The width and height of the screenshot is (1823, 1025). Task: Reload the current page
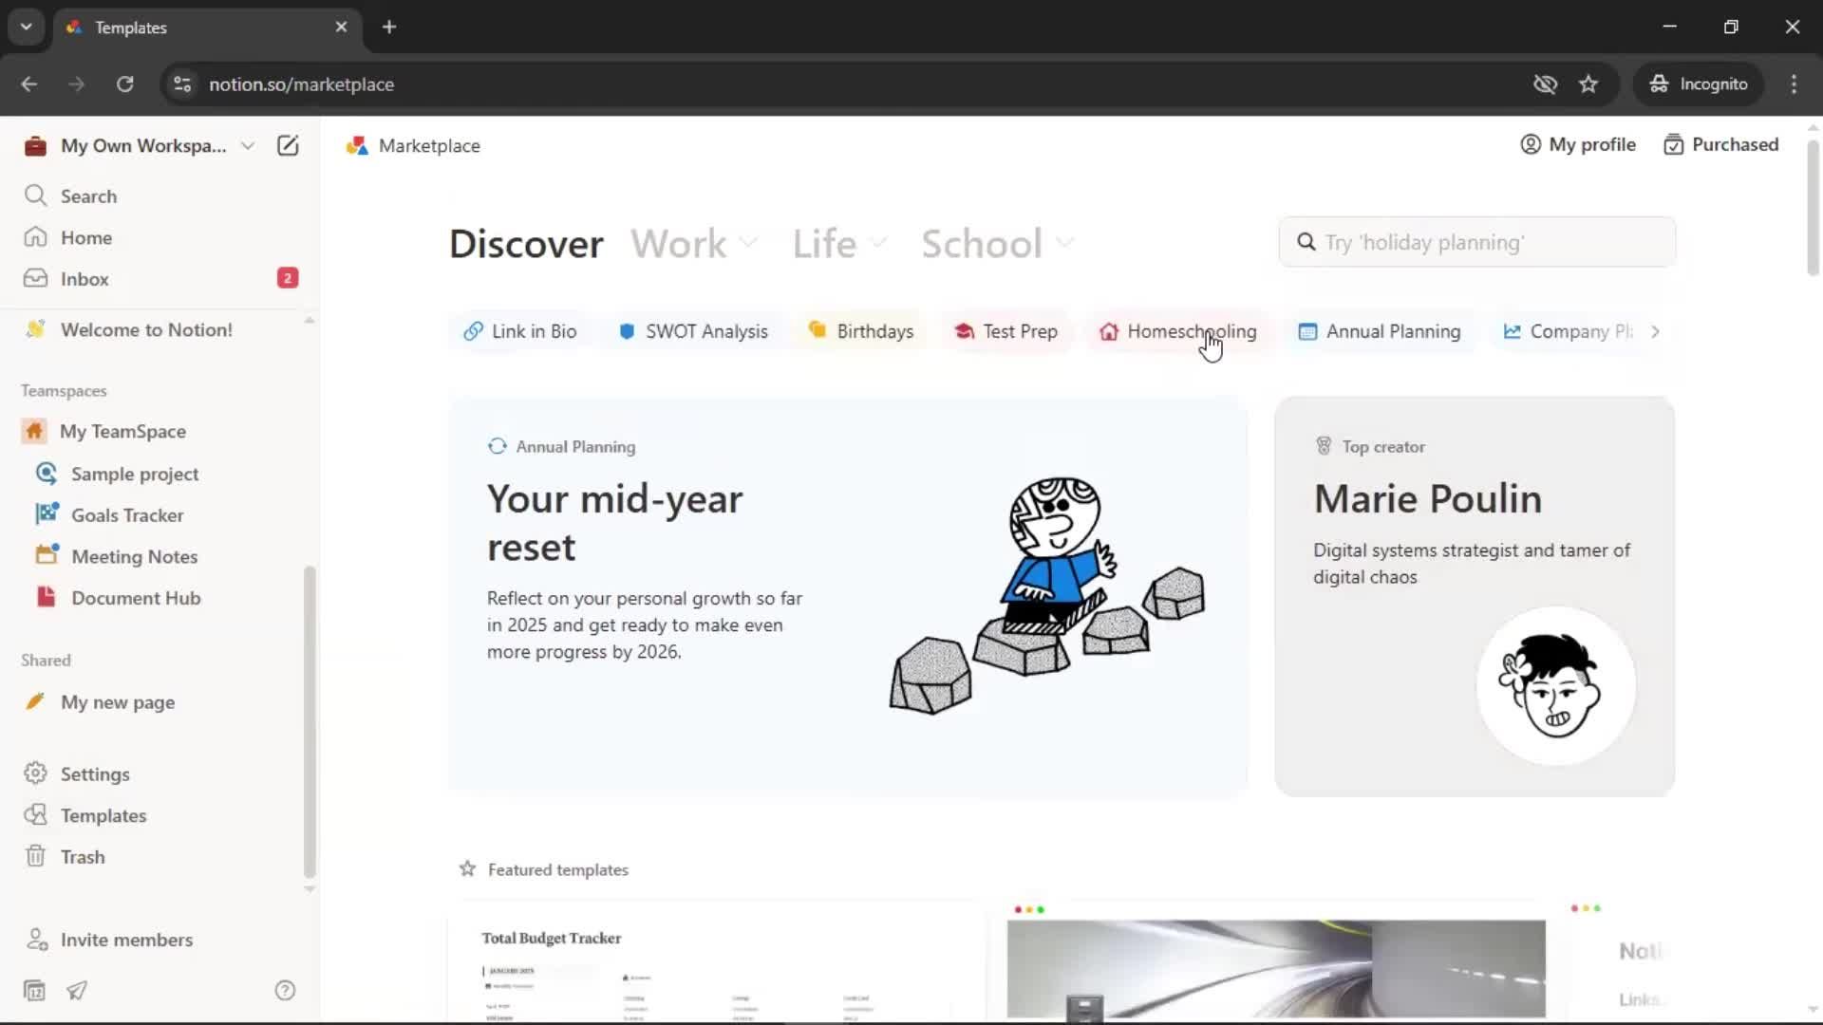click(x=124, y=84)
